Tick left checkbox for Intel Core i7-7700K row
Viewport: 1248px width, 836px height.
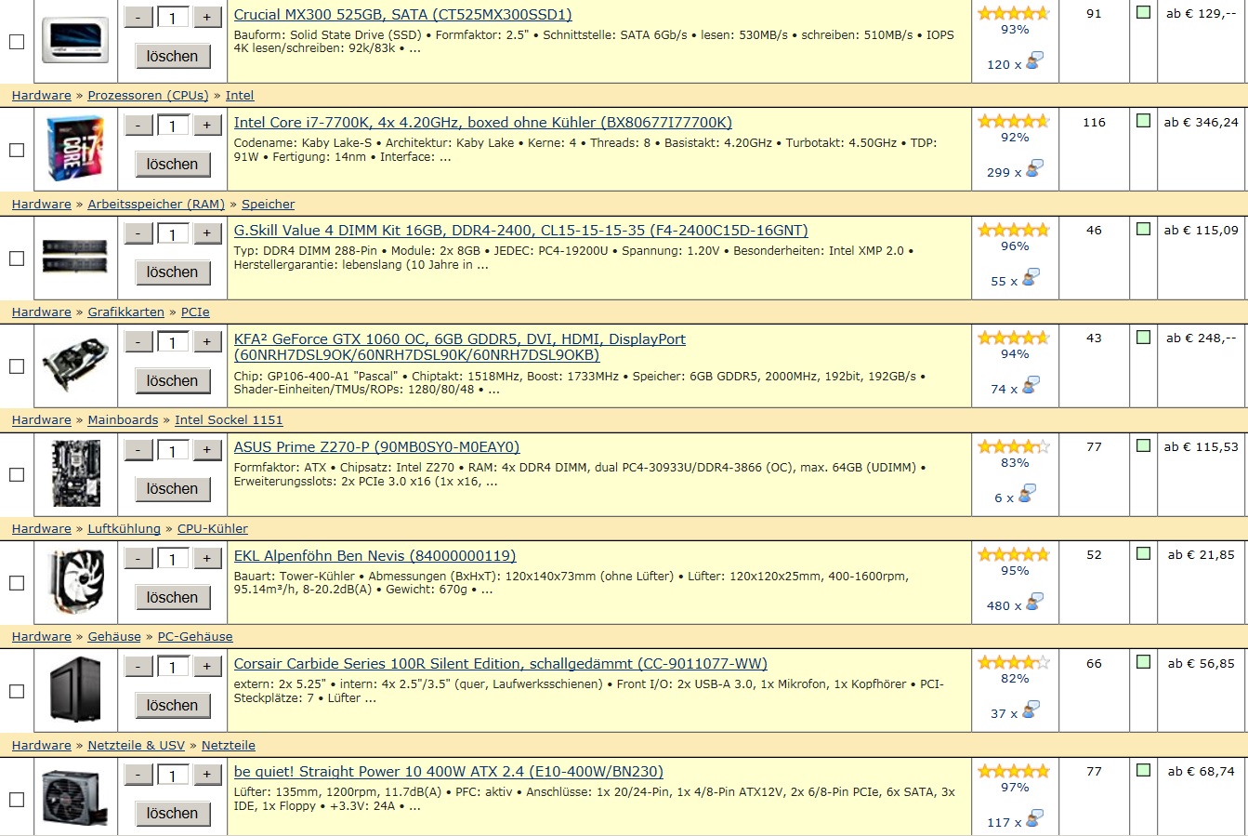pos(17,150)
